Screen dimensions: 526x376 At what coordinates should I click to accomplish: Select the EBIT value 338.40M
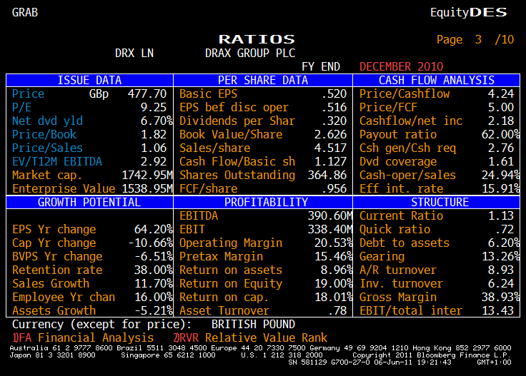click(x=330, y=229)
